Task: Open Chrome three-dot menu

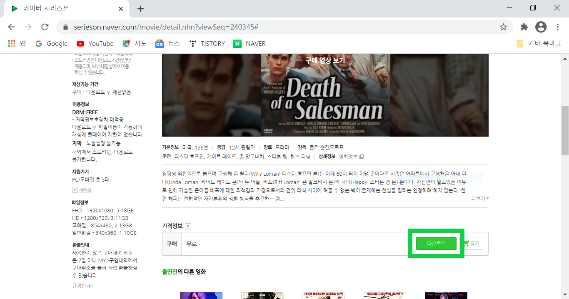Action: pyautogui.click(x=558, y=27)
